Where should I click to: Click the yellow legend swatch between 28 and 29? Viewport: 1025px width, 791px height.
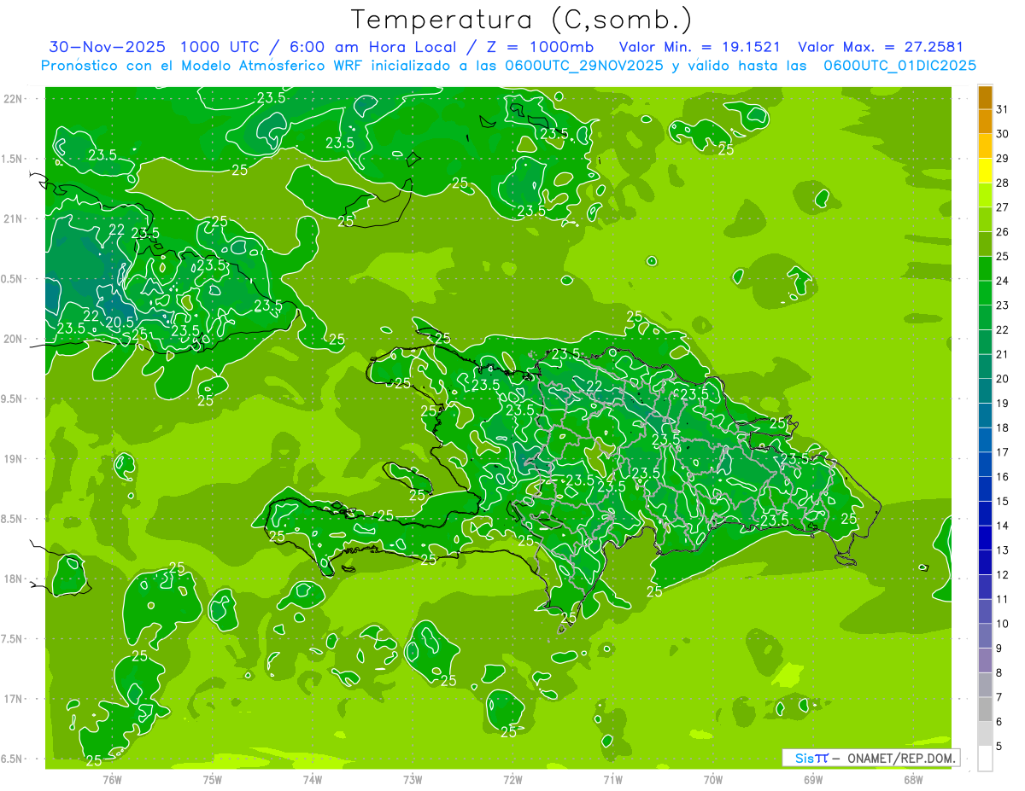tap(985, 171)
